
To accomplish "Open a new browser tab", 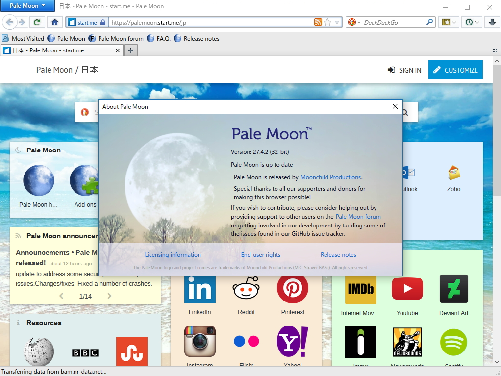I will click(x=130, y=50).
